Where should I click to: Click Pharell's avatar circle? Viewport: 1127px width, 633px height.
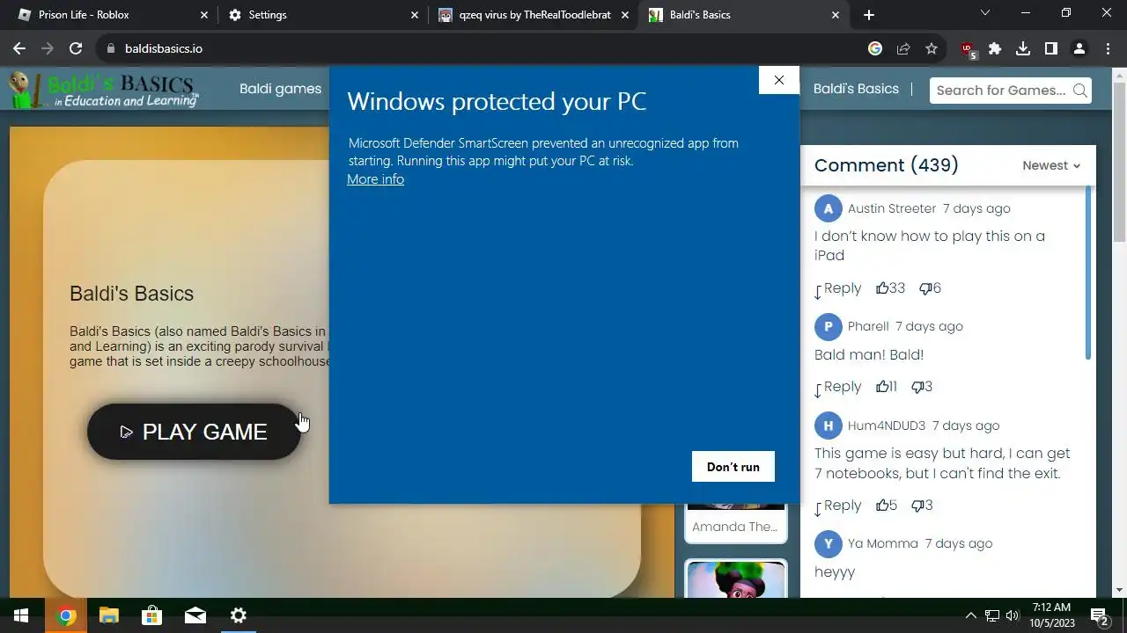[828, 327]
